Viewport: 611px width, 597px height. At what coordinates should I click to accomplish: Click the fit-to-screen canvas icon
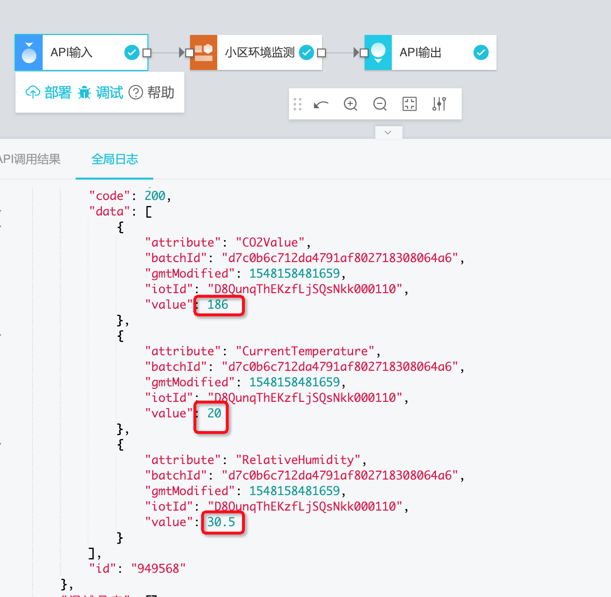(410, 104)
